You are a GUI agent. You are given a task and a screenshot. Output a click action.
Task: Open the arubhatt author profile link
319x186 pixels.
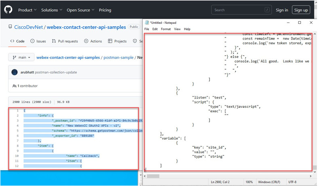coord(27,72)
